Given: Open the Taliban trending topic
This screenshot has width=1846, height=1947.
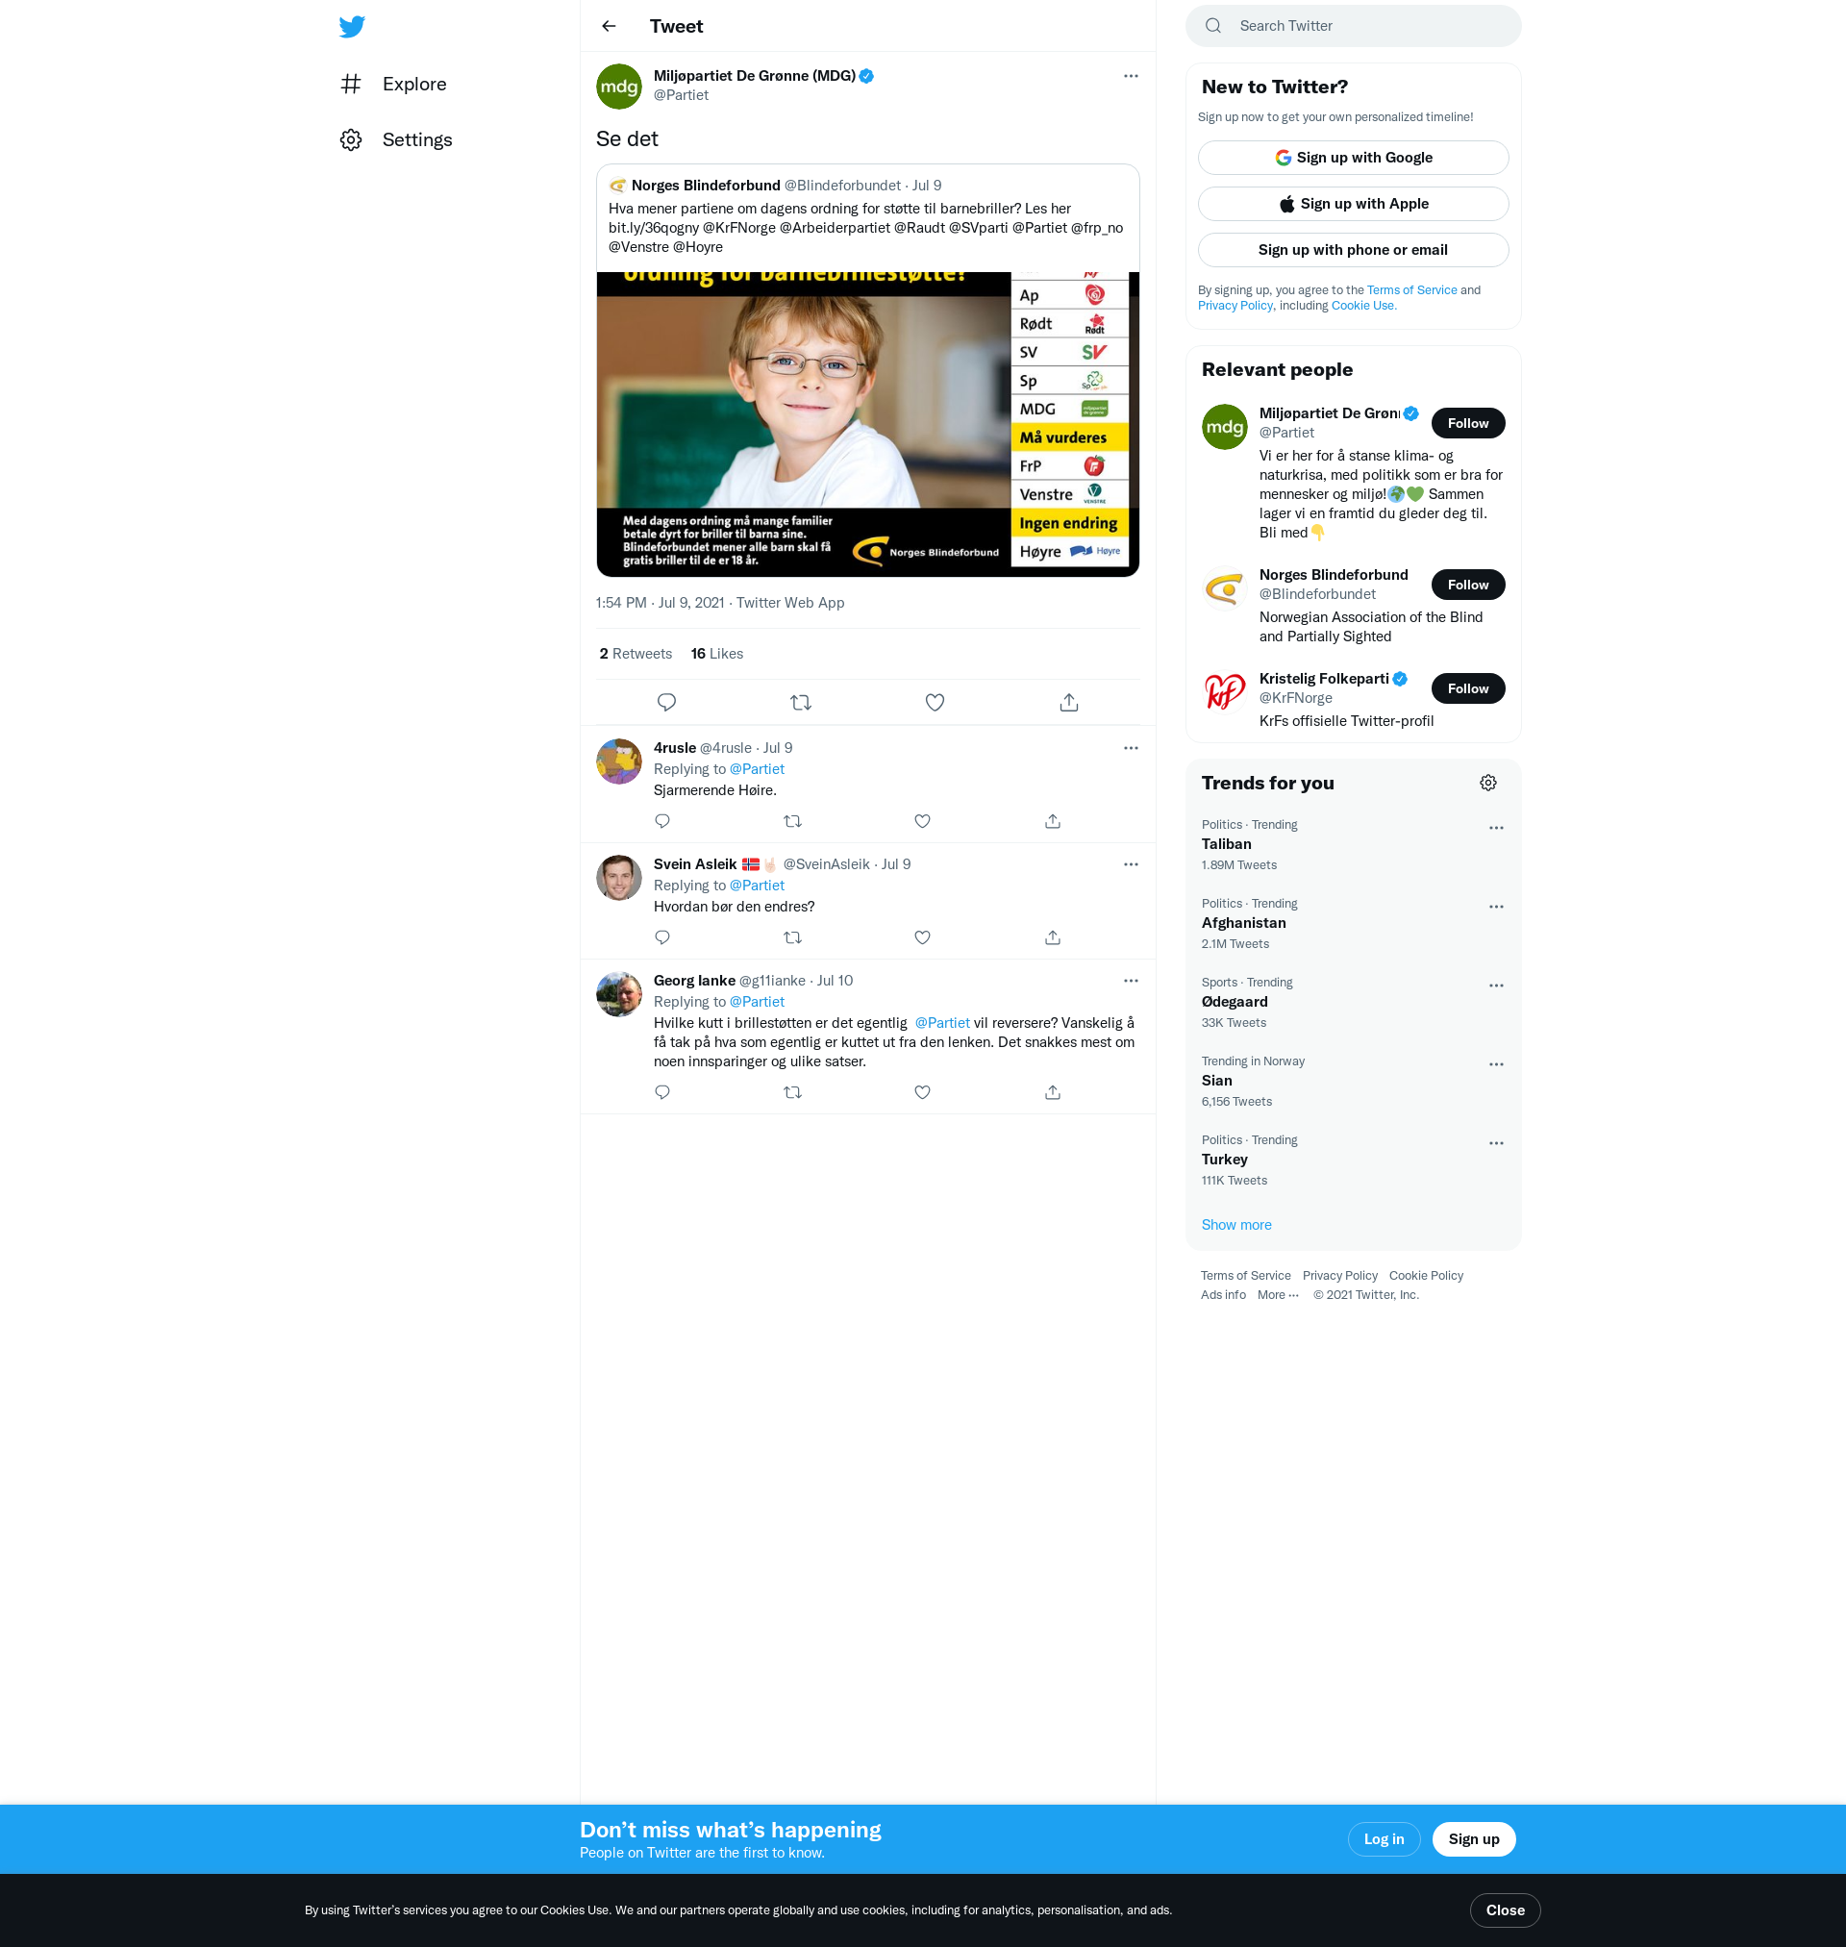Looking at the screenshot, I should pyautogui.click(x=1226, y=844).
